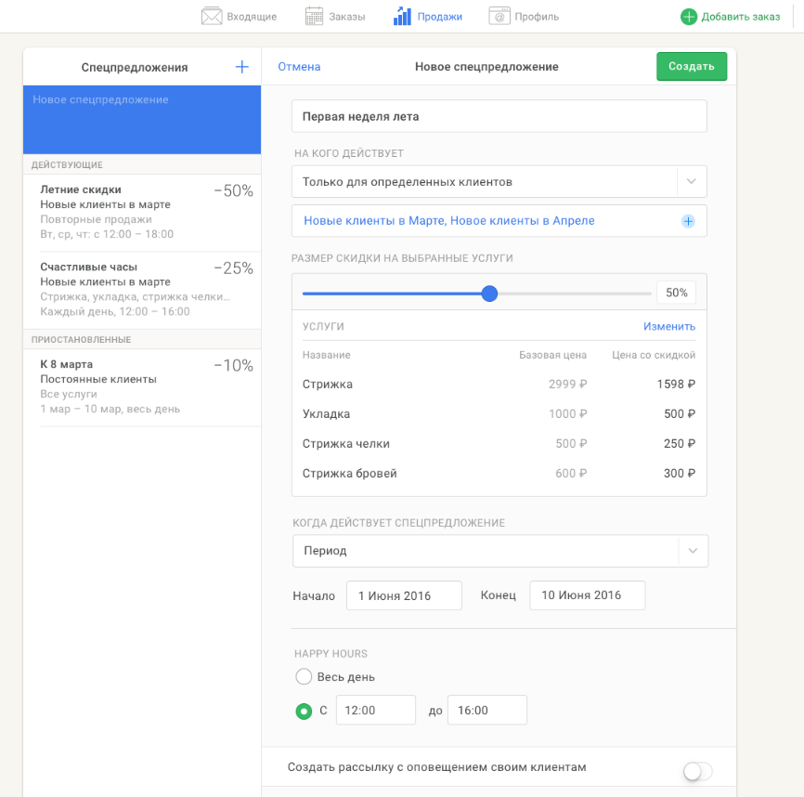Click the -50% discount label

233,190
